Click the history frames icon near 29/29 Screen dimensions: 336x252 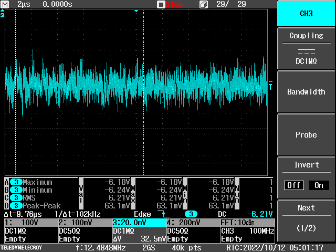click(204, 4)
